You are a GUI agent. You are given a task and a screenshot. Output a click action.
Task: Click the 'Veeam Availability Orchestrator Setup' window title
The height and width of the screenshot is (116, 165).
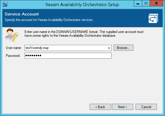coord(82,5)
